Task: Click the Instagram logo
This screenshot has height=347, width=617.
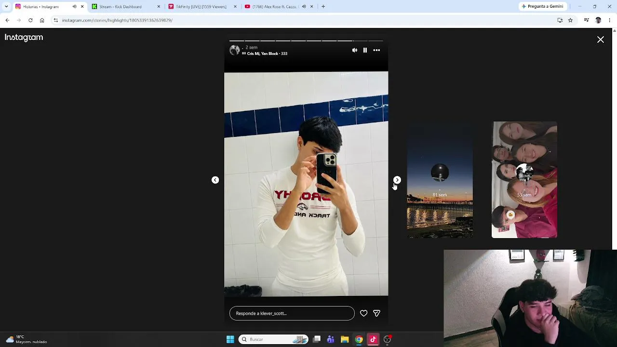Action: tap(24, 37)
